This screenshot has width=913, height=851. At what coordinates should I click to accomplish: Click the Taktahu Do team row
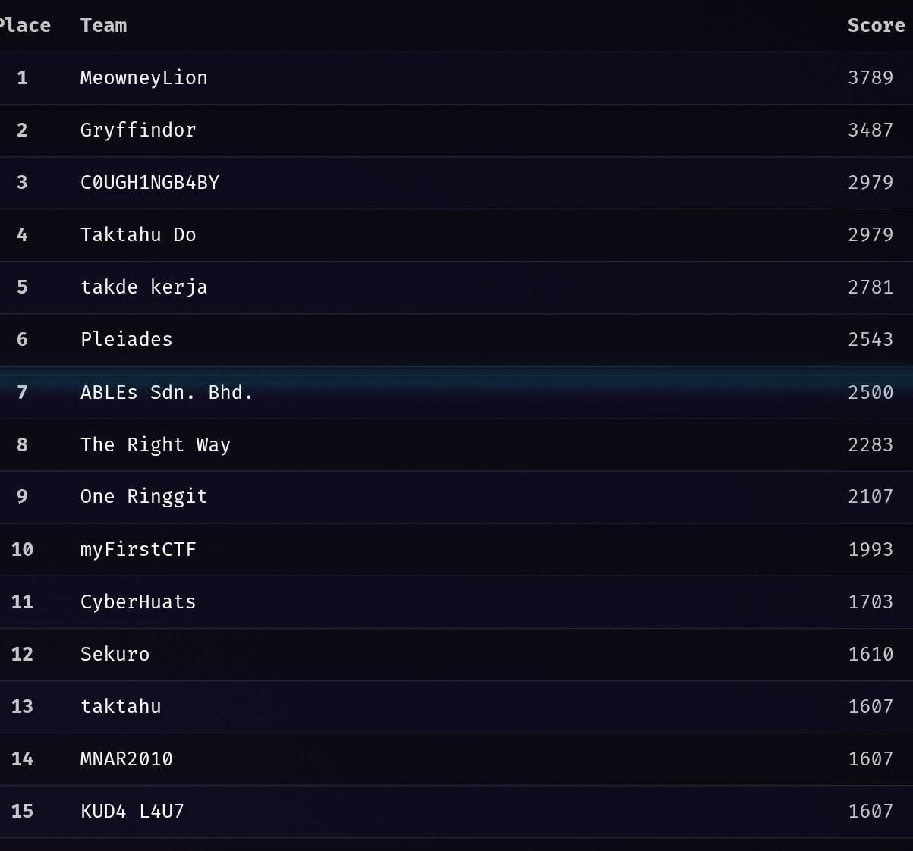pyautogui.click(x=456, y=235)
